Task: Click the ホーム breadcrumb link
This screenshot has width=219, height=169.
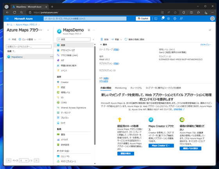Action: click(9, 25)
